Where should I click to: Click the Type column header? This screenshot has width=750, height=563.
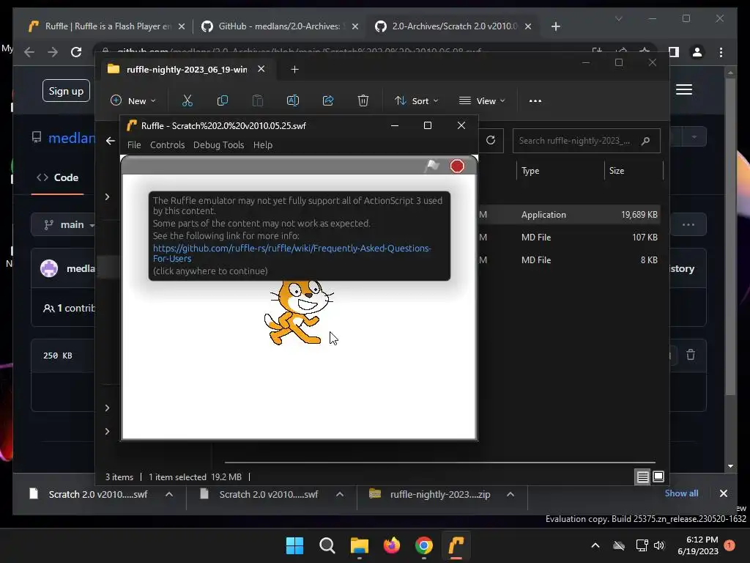530,171
